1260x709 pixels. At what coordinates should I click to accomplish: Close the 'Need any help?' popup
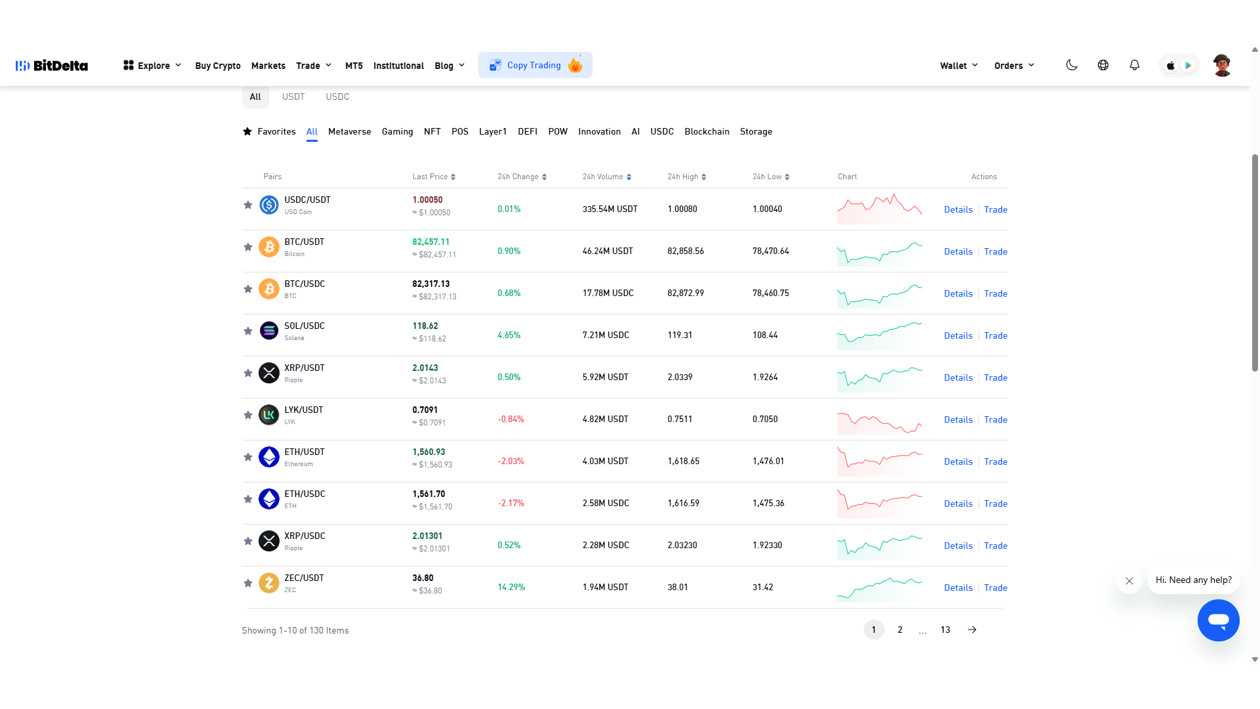pos(1129,581)
